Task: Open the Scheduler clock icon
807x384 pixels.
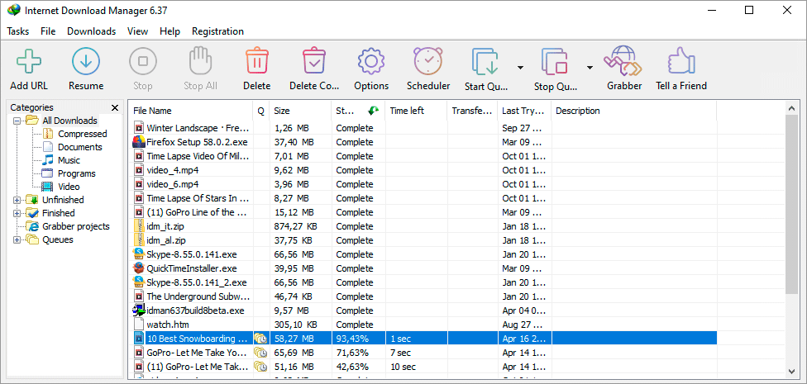Action: click(428, 63)
